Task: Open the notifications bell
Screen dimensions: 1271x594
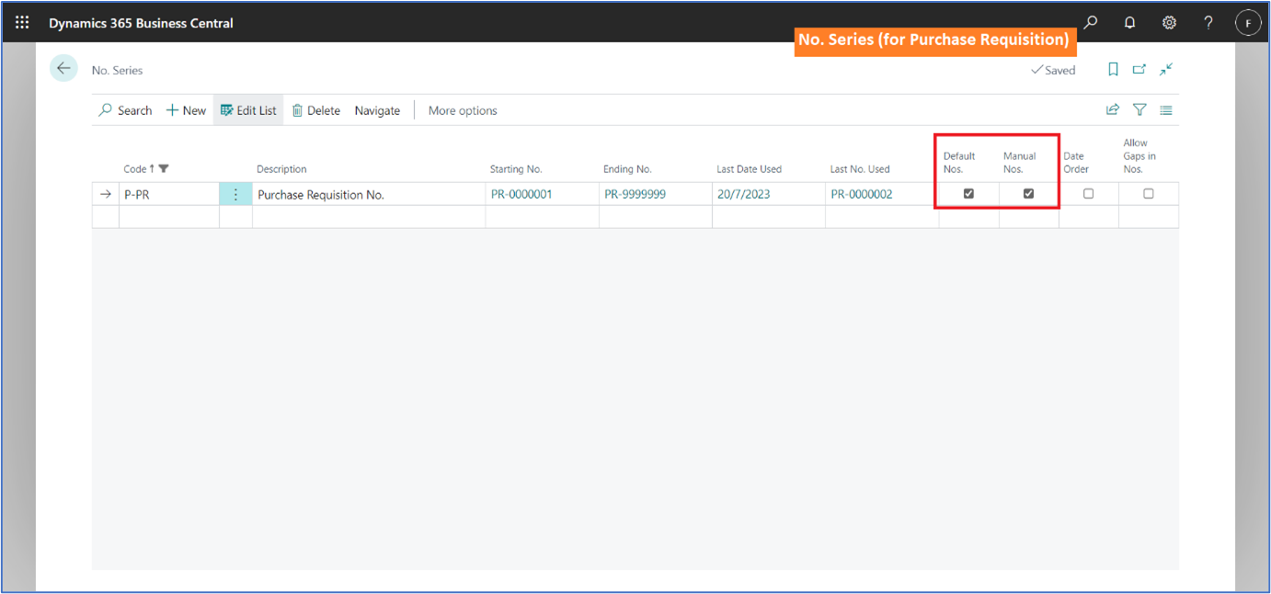Action: click(x=1130, y=23)
